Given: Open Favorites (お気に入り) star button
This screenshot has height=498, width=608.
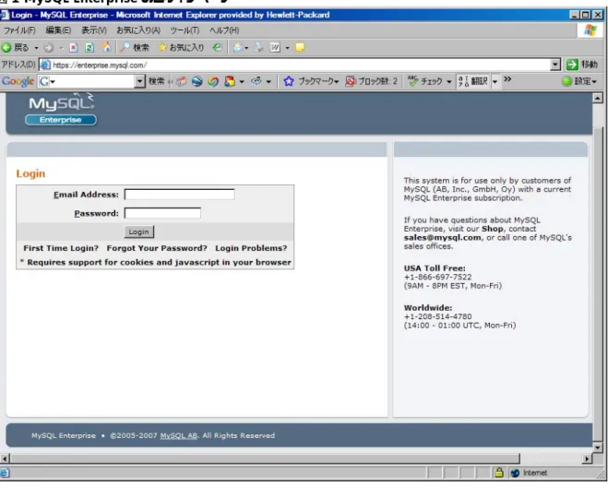Looking at the screenshot, I should pyautogui.click(x=181, y=48).
